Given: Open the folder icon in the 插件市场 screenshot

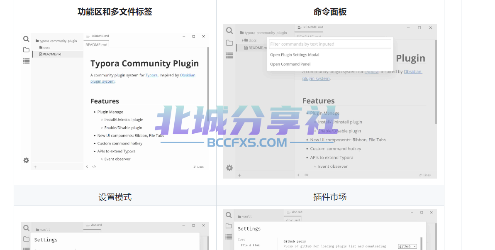Looking at the screenshot, I should click(x=229, y=225).
